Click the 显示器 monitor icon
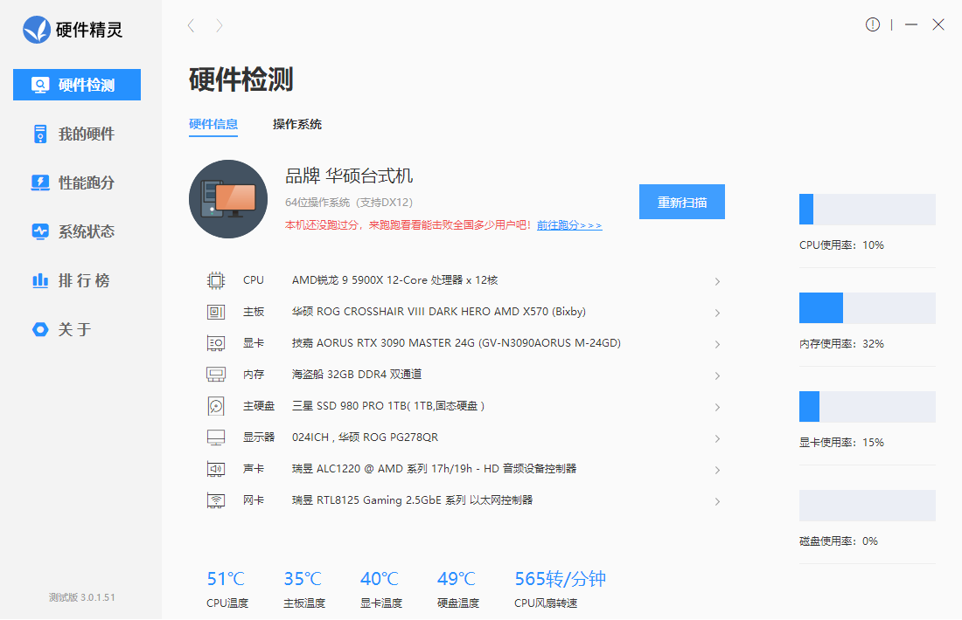 pyautogui.click(x=216, y=437)
